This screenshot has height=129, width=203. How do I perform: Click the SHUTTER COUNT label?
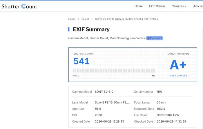pyautogui.click(x=83, y=54)
